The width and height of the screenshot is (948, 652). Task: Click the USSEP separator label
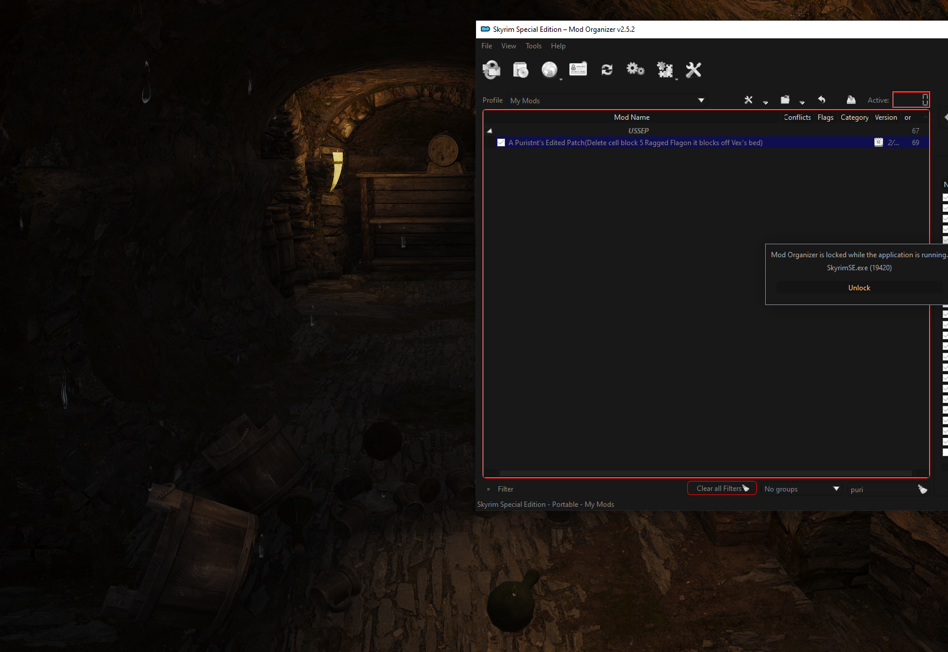point(638,131)
